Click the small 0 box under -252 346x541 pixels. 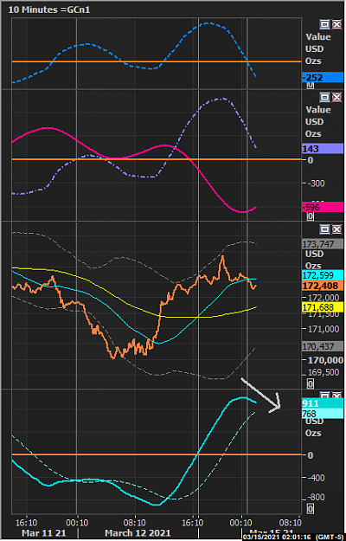coord(311,85)
